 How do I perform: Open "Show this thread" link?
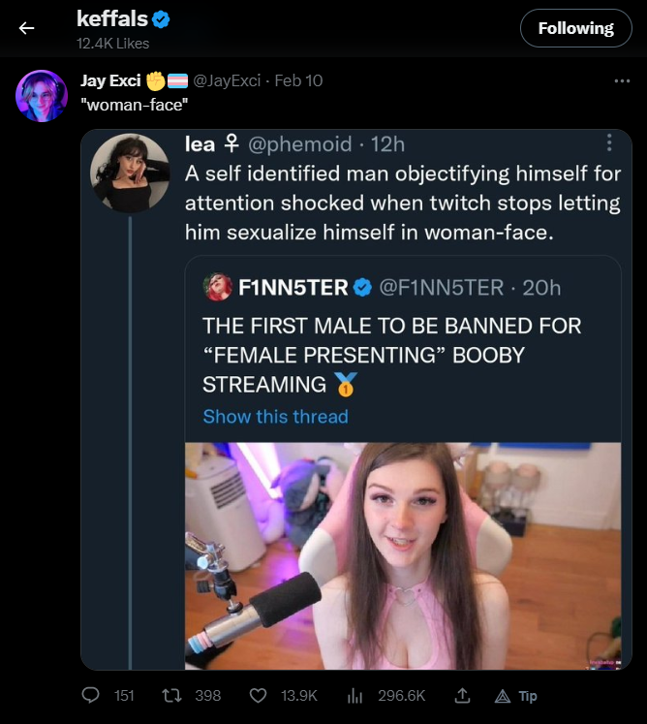(275, 417)
